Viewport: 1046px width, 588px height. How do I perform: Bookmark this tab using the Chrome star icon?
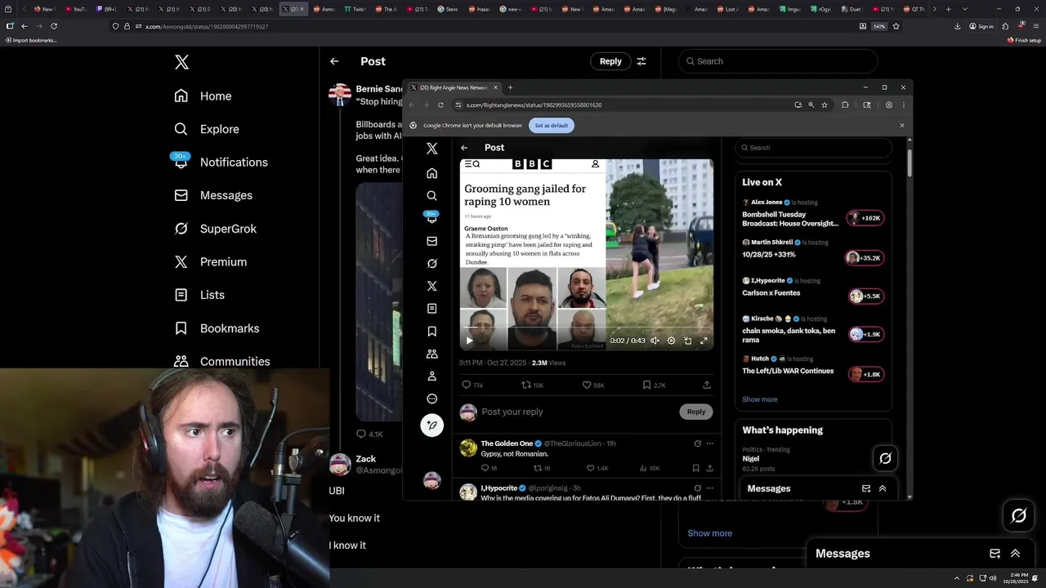825,105
